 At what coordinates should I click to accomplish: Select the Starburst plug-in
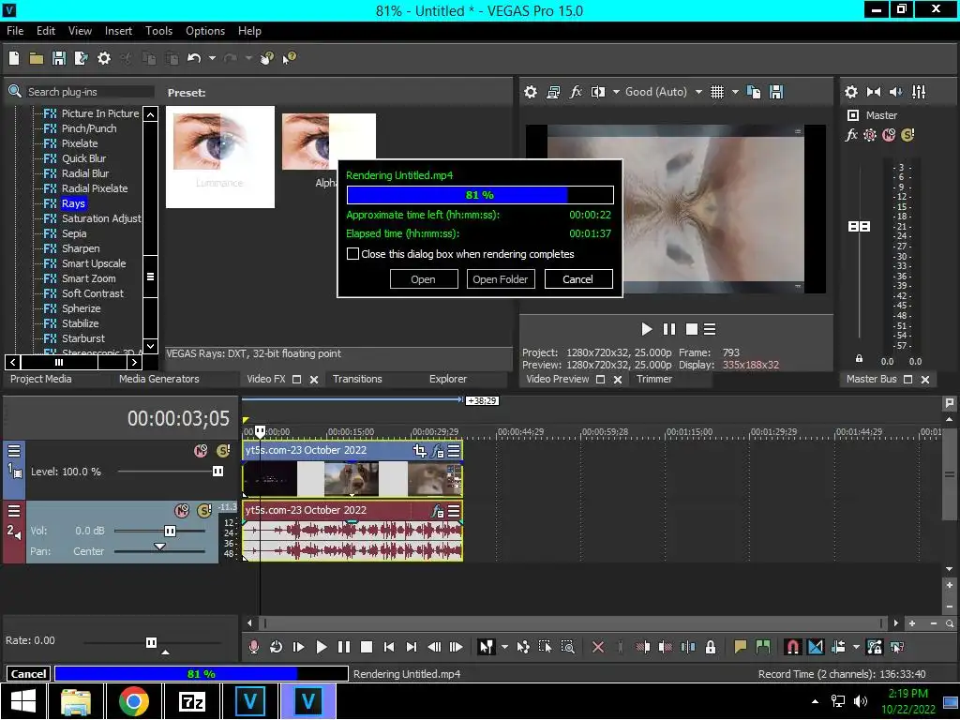tap(83, 338)
